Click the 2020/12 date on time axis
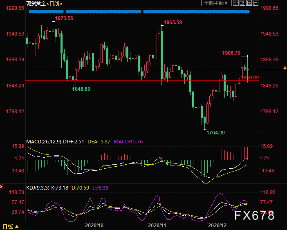The width and height of the screenshot is (287, 230). 217,225
